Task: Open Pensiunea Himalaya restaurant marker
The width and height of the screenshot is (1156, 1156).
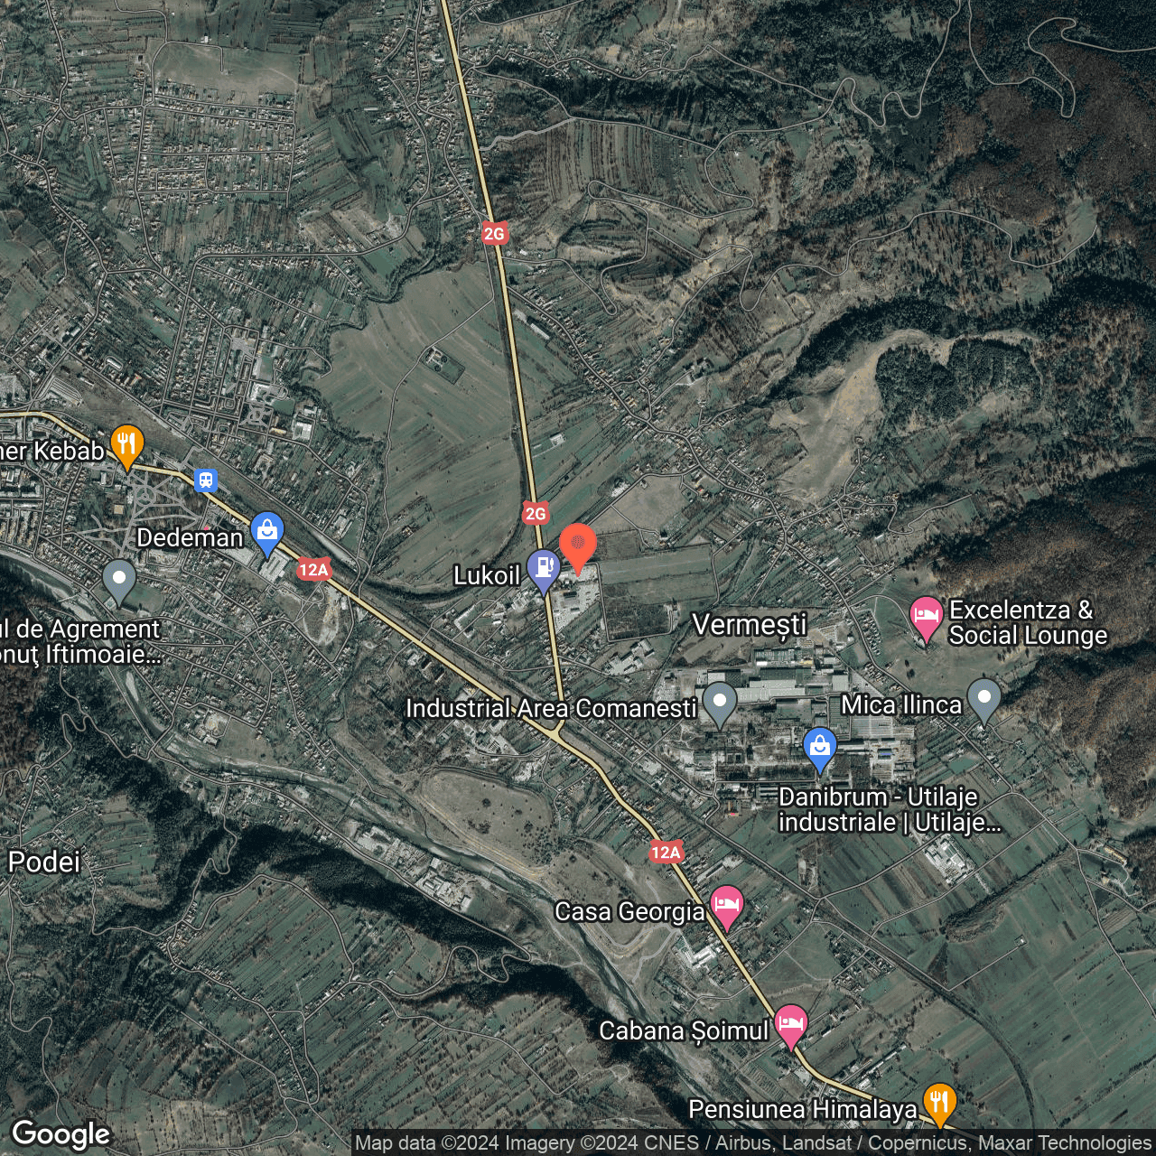Action: point(939,1102)
